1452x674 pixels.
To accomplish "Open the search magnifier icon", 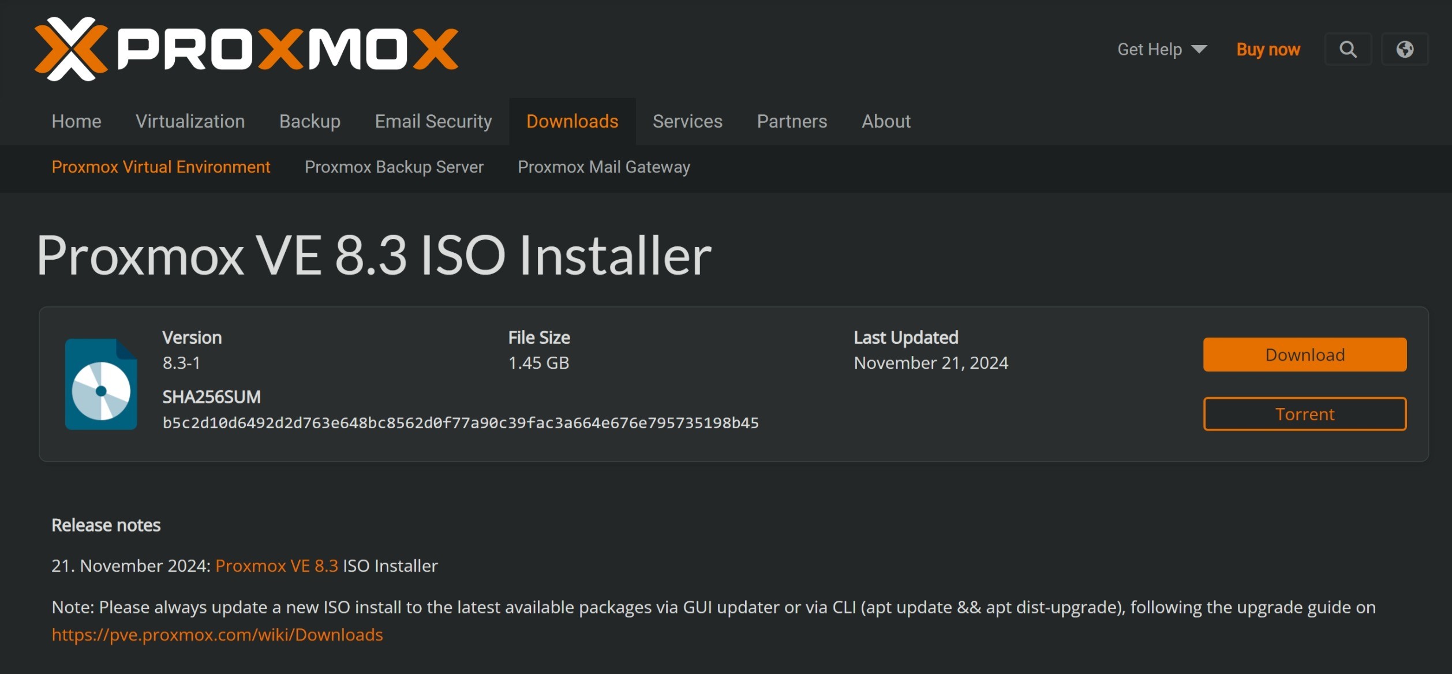I will [x=1348, y=50].
